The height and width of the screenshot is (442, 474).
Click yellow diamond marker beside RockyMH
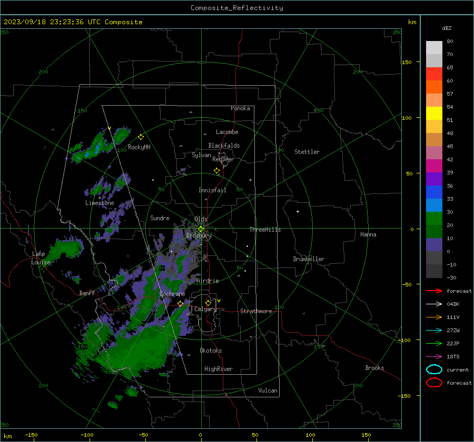(141, 137)
